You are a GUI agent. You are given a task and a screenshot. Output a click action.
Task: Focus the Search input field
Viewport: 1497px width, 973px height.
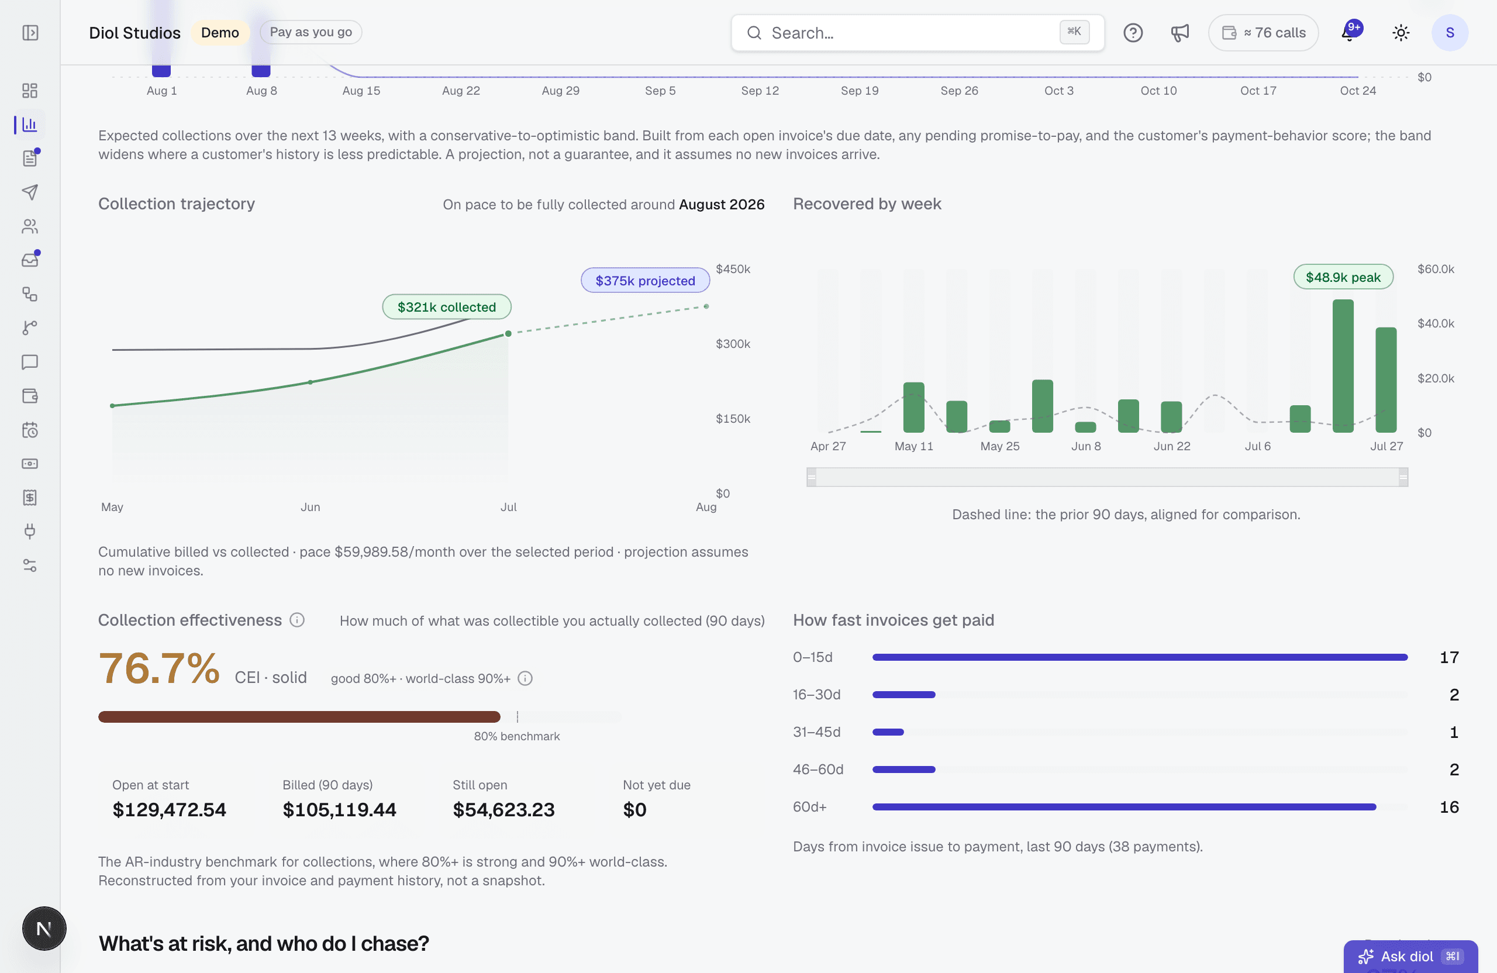pyautogui.click(x=917, y=33)
